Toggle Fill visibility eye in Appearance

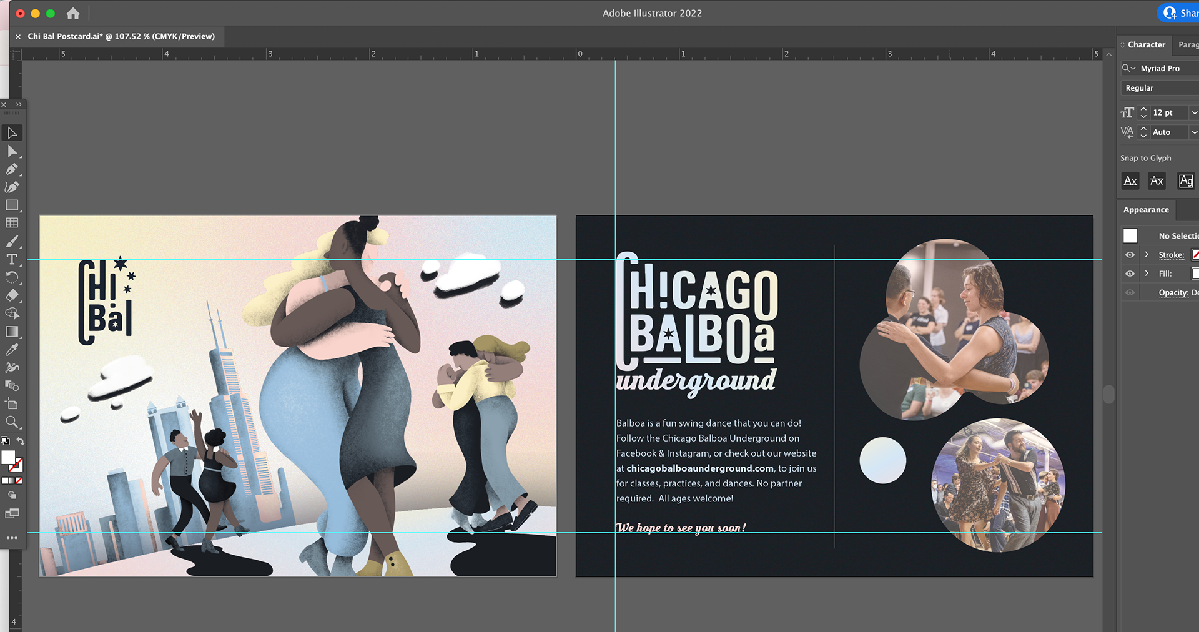(x=1130, y=274)
